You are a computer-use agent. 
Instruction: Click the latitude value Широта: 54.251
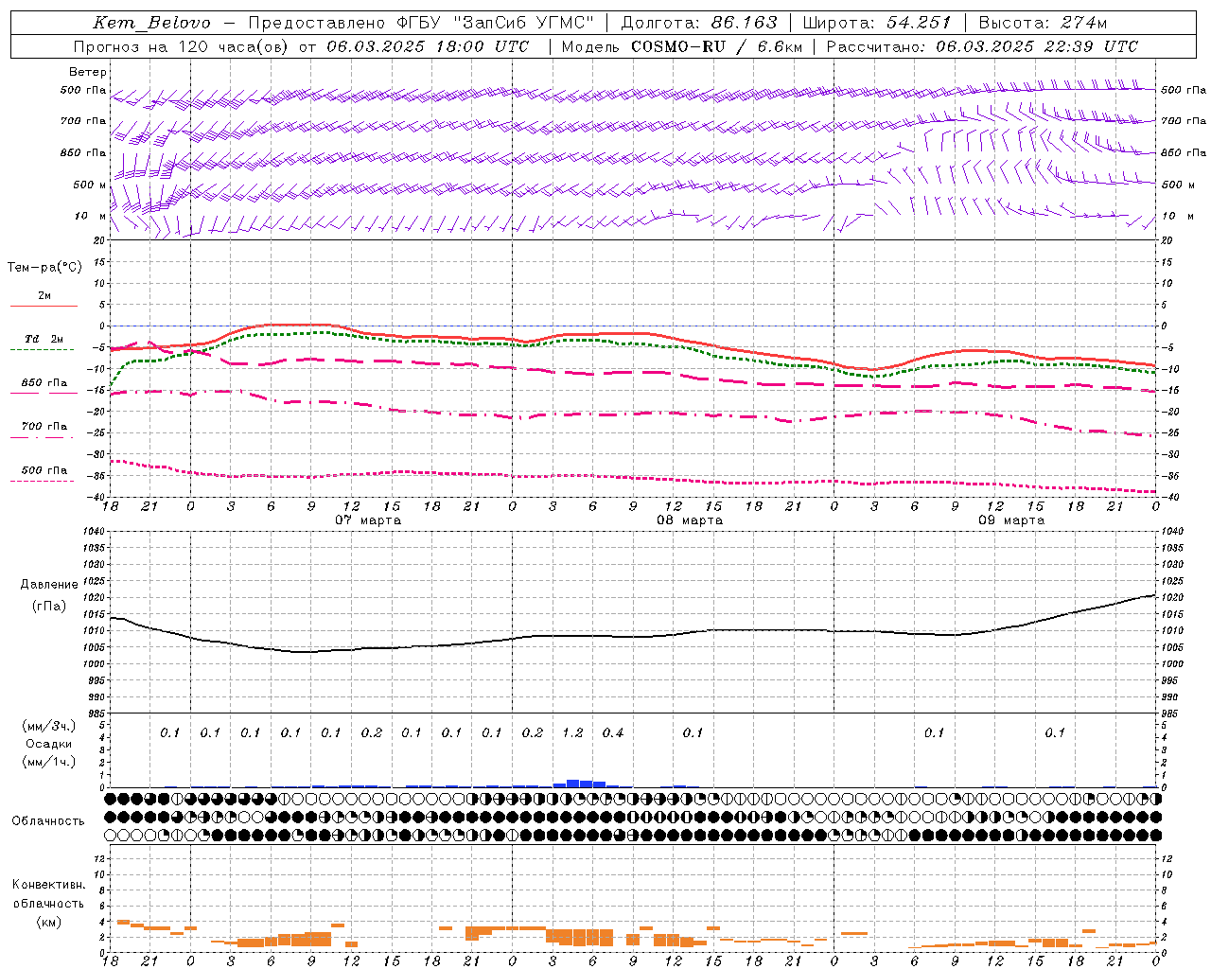(x=877, y=23)
